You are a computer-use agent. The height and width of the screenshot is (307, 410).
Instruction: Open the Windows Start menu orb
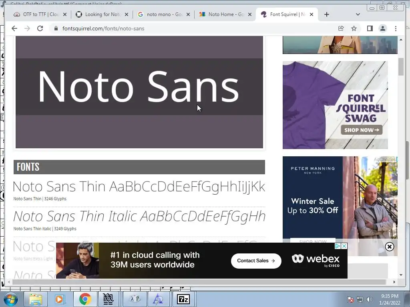(x=10, y=299)
